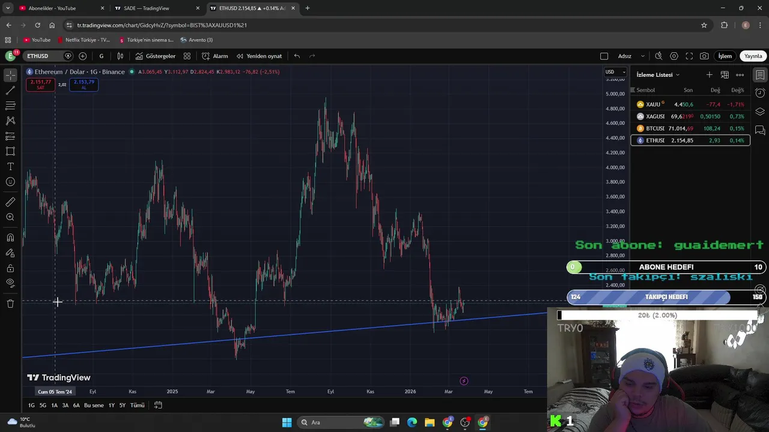
Task: Take a chart snapshot with camera
Action: pyautogui.click(x=704, y=56)
